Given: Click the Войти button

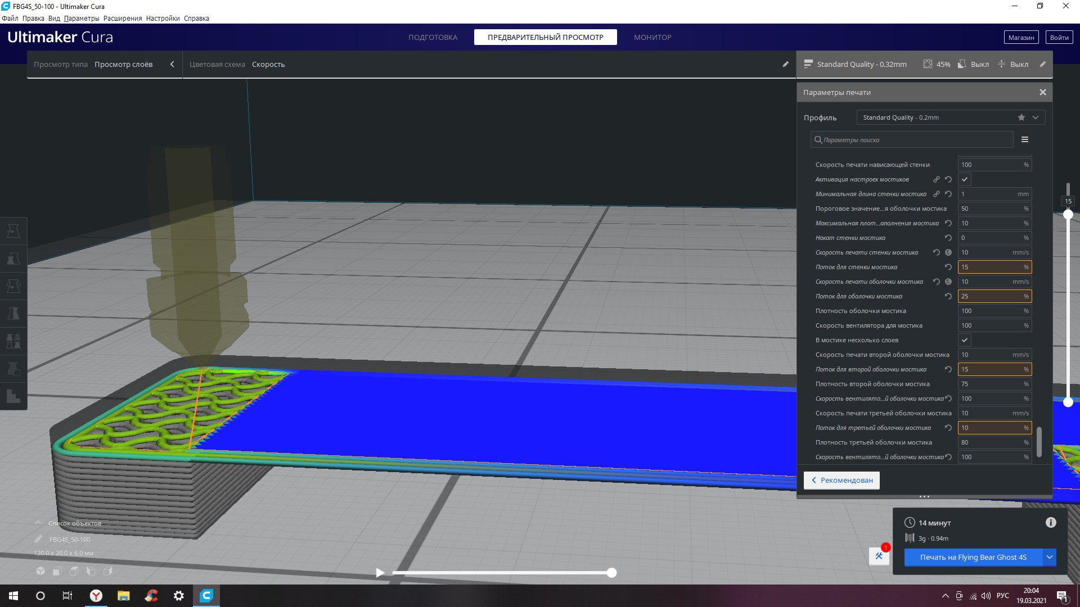Looking at the screenshot, I should pyautogui.click(x=1059, y=37).
